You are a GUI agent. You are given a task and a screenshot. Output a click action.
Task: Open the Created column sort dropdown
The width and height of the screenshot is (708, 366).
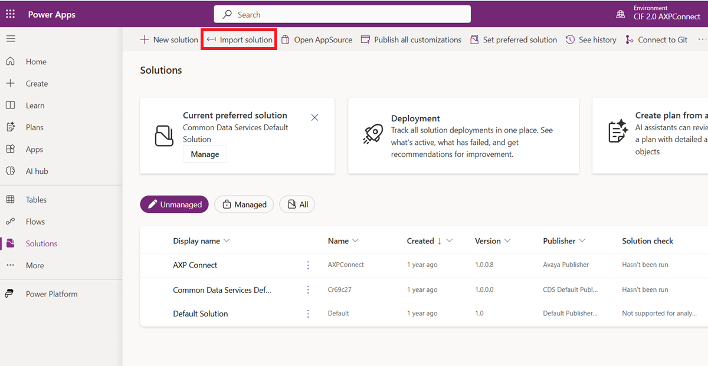450,241
